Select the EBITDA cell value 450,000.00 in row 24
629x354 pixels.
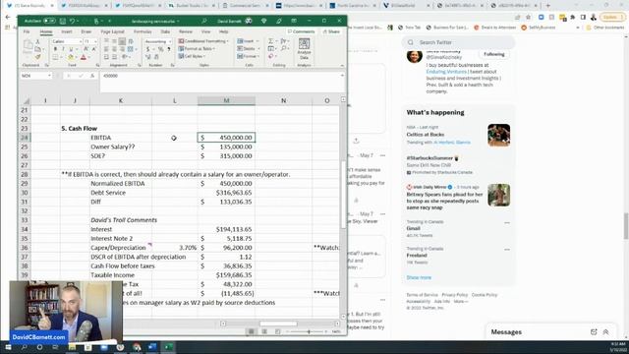pyautogui.click(x=226, y=138)
